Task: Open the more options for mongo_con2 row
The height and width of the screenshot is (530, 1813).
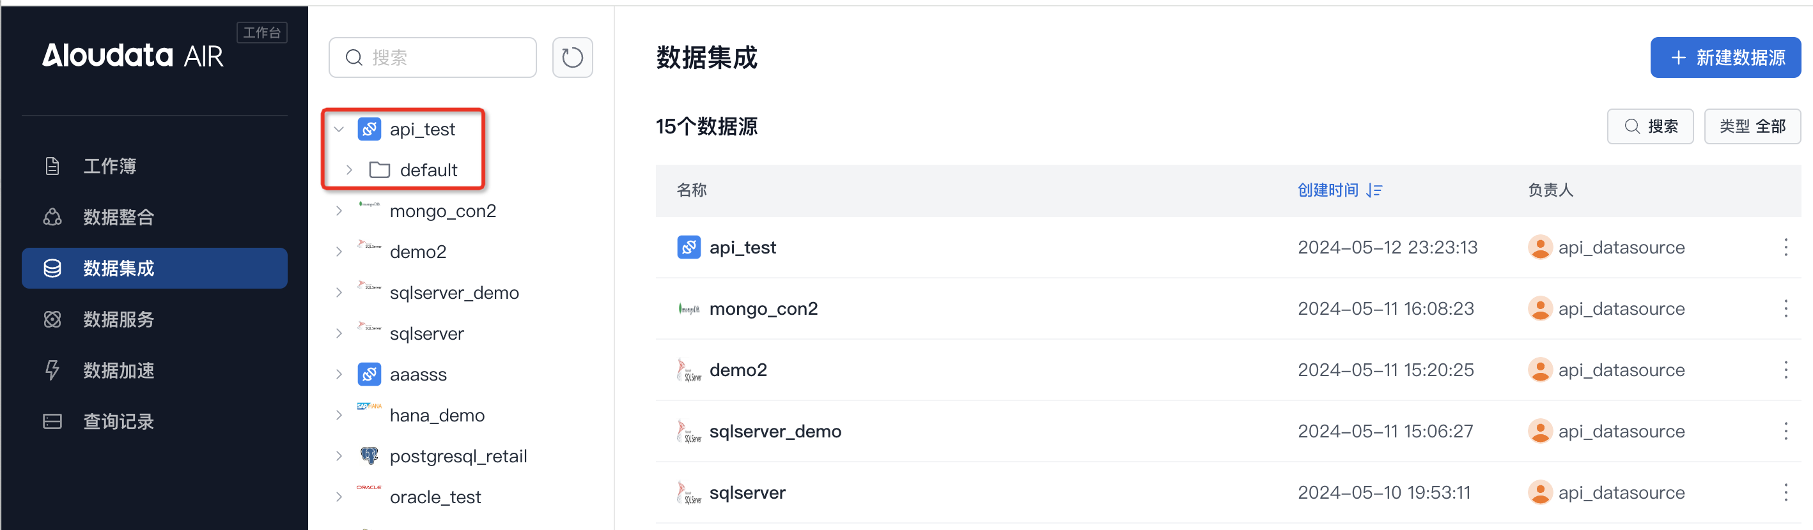Action: tap(1785, 308)
